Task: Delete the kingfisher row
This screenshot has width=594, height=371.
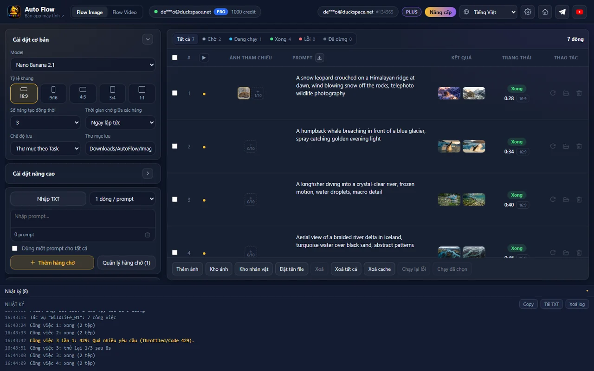Action: click(579, 199)
